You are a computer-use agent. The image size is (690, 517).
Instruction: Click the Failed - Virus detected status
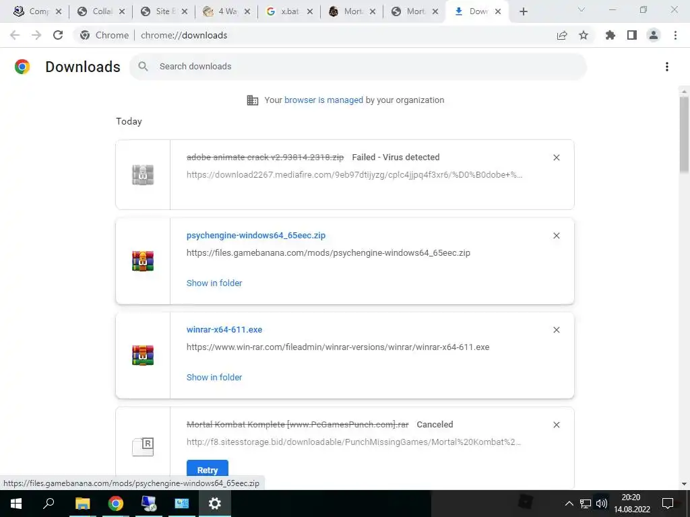[x=396, y=157]
